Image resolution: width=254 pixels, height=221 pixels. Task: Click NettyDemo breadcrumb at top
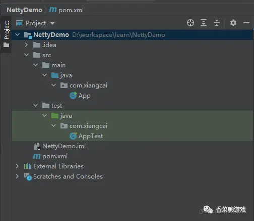pyautogui.click(x=24, y=10)
